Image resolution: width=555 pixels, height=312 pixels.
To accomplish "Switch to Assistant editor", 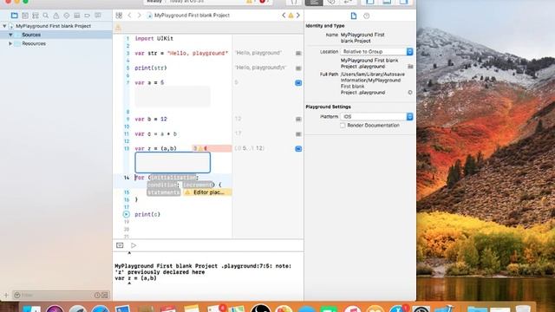I will (331, 2).
